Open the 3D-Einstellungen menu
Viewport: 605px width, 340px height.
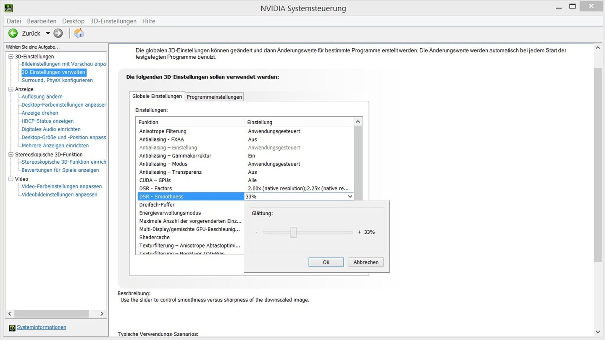113,21
